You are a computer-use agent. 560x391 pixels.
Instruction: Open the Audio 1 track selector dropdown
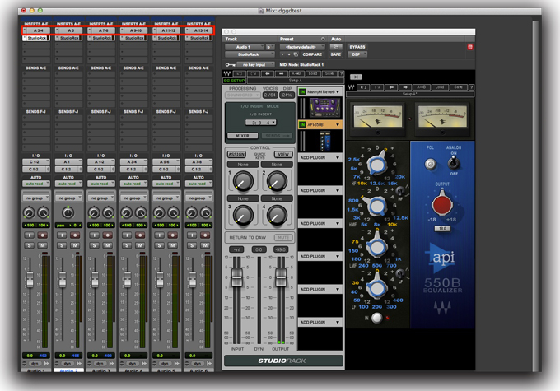click(245, 47)
